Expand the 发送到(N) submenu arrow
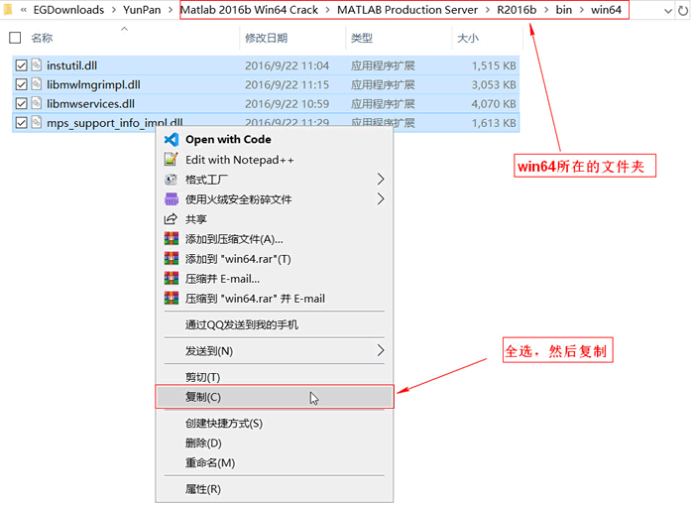The height and width of the screenshot is (505, 694). [x=380, y=351]
